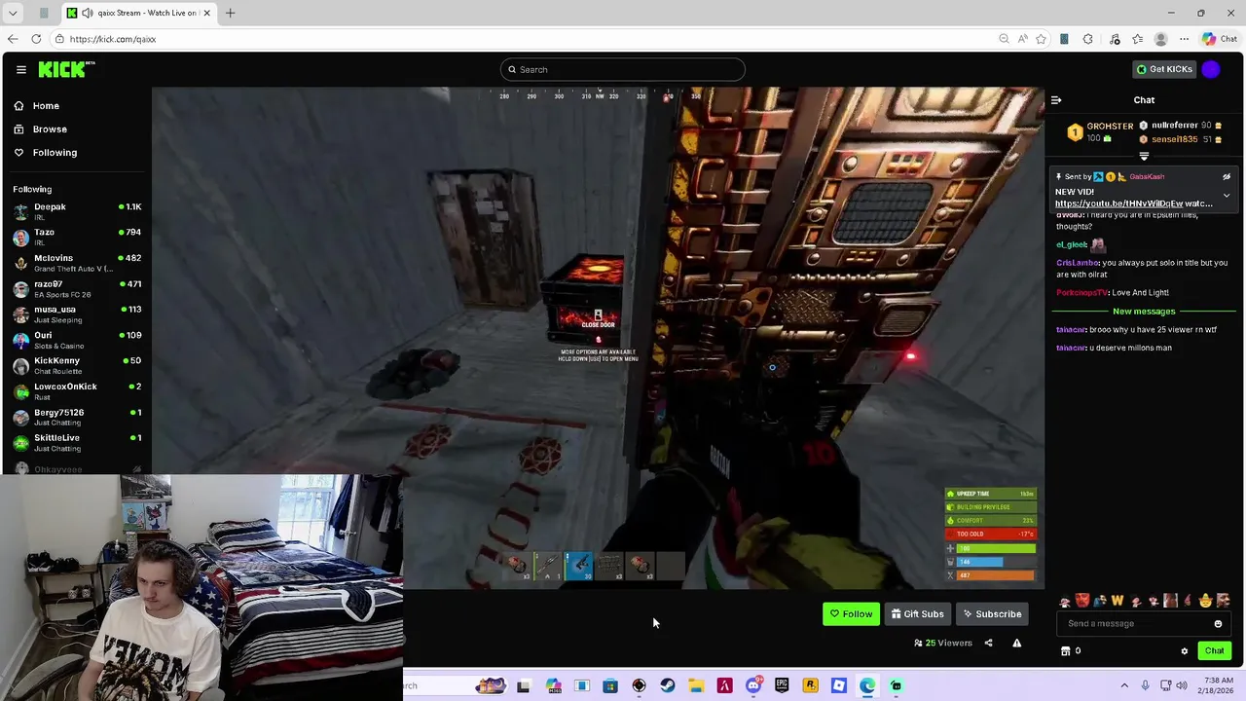
Task: Click CrisLambo username in chat
Action: click(1078, 263)
